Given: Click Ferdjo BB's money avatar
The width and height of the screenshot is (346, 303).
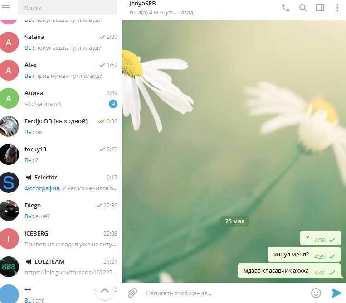Looking at the screenshot, I should pos(8,126).
